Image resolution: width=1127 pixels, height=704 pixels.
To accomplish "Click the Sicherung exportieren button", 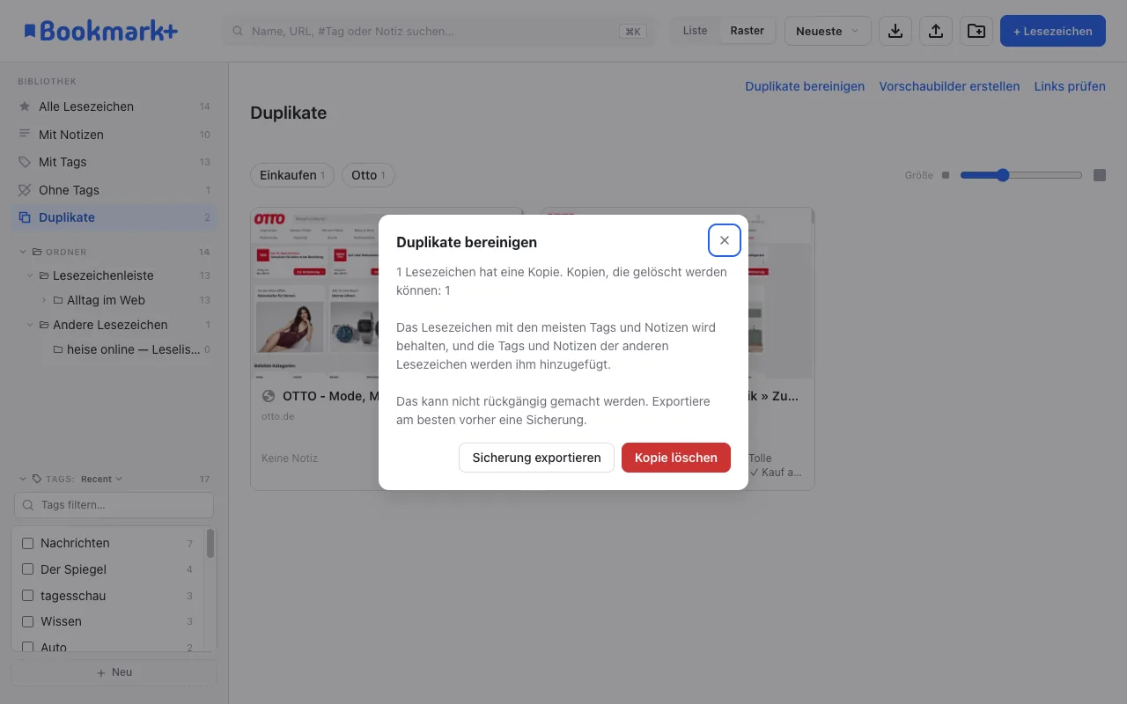I will [x=536, y=458].
